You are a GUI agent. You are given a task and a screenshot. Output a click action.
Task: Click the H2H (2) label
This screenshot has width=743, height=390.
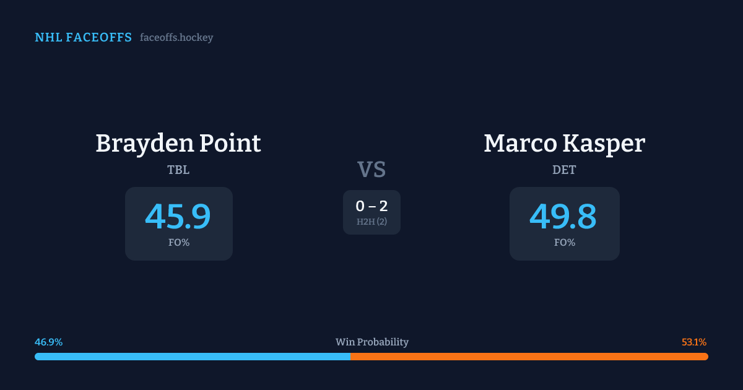click(371, 222)
